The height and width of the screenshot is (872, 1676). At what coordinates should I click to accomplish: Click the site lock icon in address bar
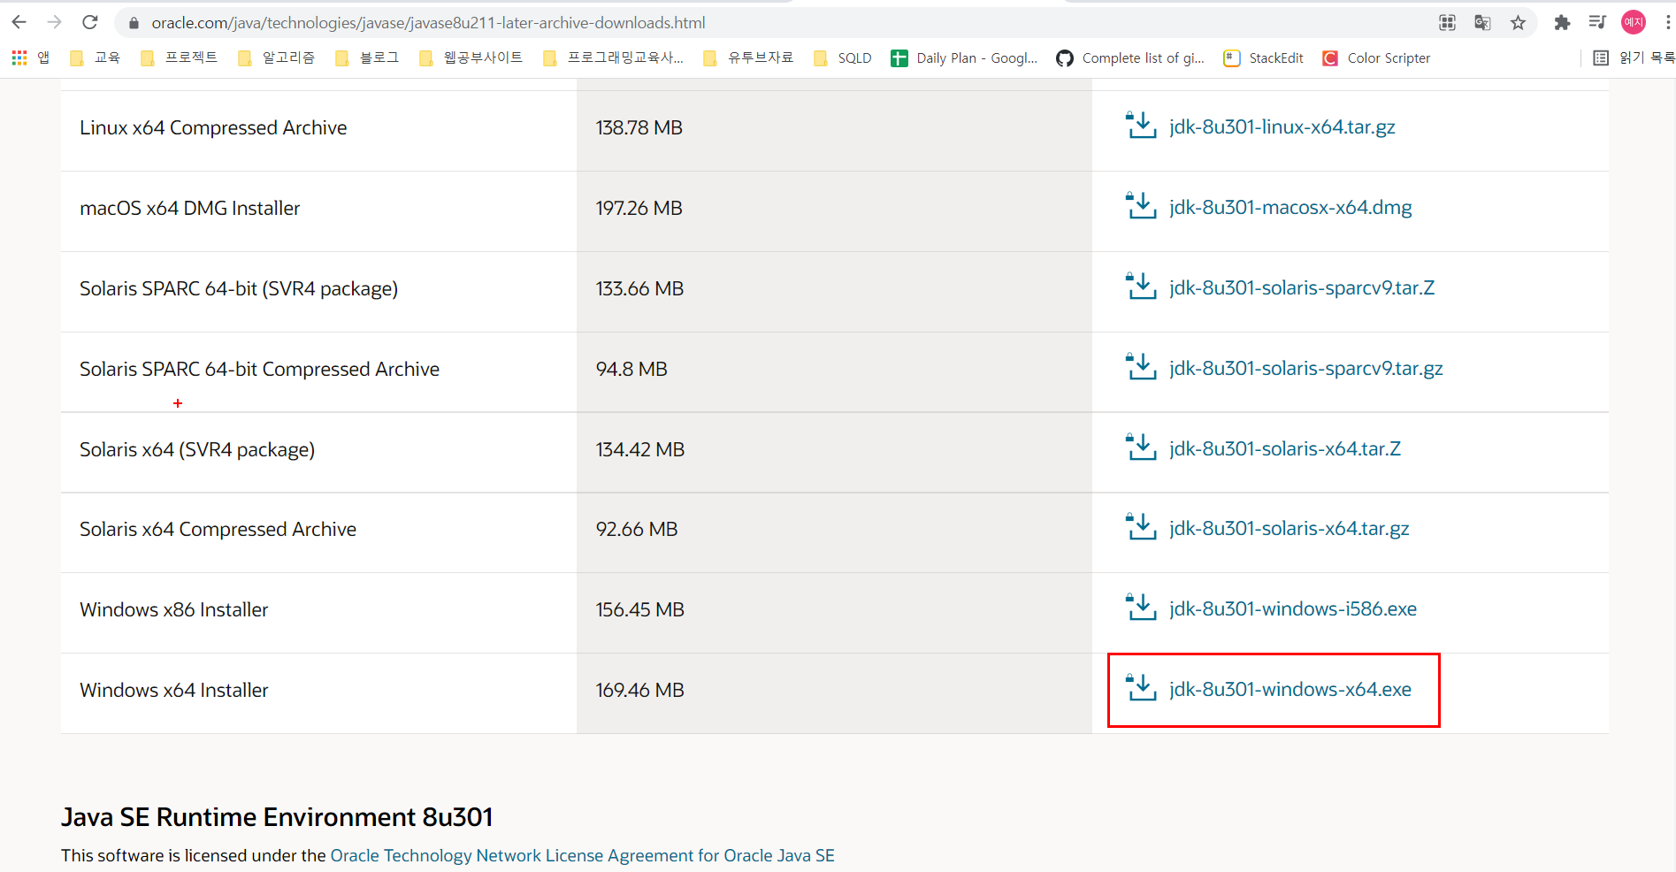(x=134, y=23)
